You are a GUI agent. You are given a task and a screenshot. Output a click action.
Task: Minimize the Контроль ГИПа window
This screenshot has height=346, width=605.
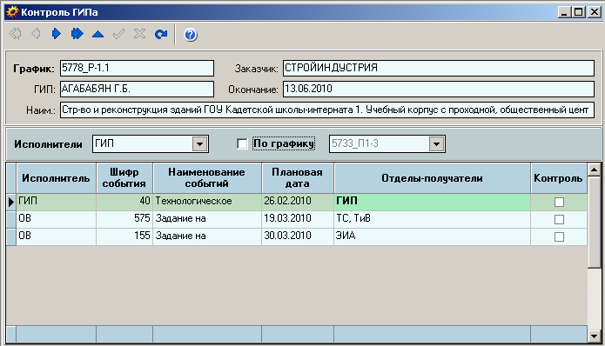click(564, 12)
